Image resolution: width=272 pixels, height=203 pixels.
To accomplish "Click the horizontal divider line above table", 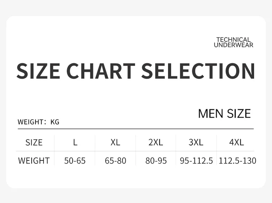I will [x=136, y=129].
